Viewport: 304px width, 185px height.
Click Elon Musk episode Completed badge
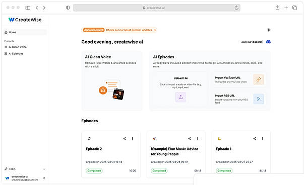(x=159, y=171)
